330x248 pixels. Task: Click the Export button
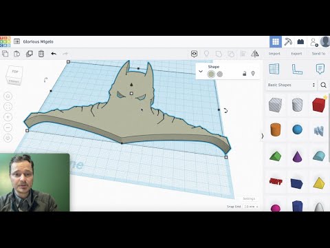[x=296, y=54]
